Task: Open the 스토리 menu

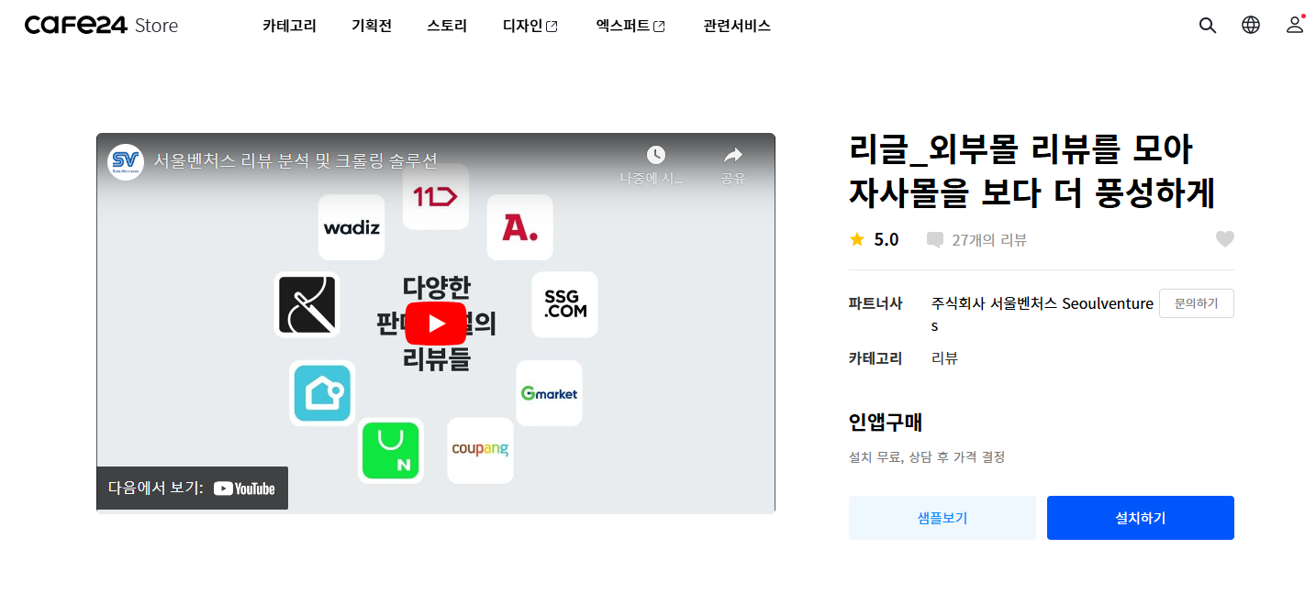Action: pyautogui.click(x=447, y=26)
